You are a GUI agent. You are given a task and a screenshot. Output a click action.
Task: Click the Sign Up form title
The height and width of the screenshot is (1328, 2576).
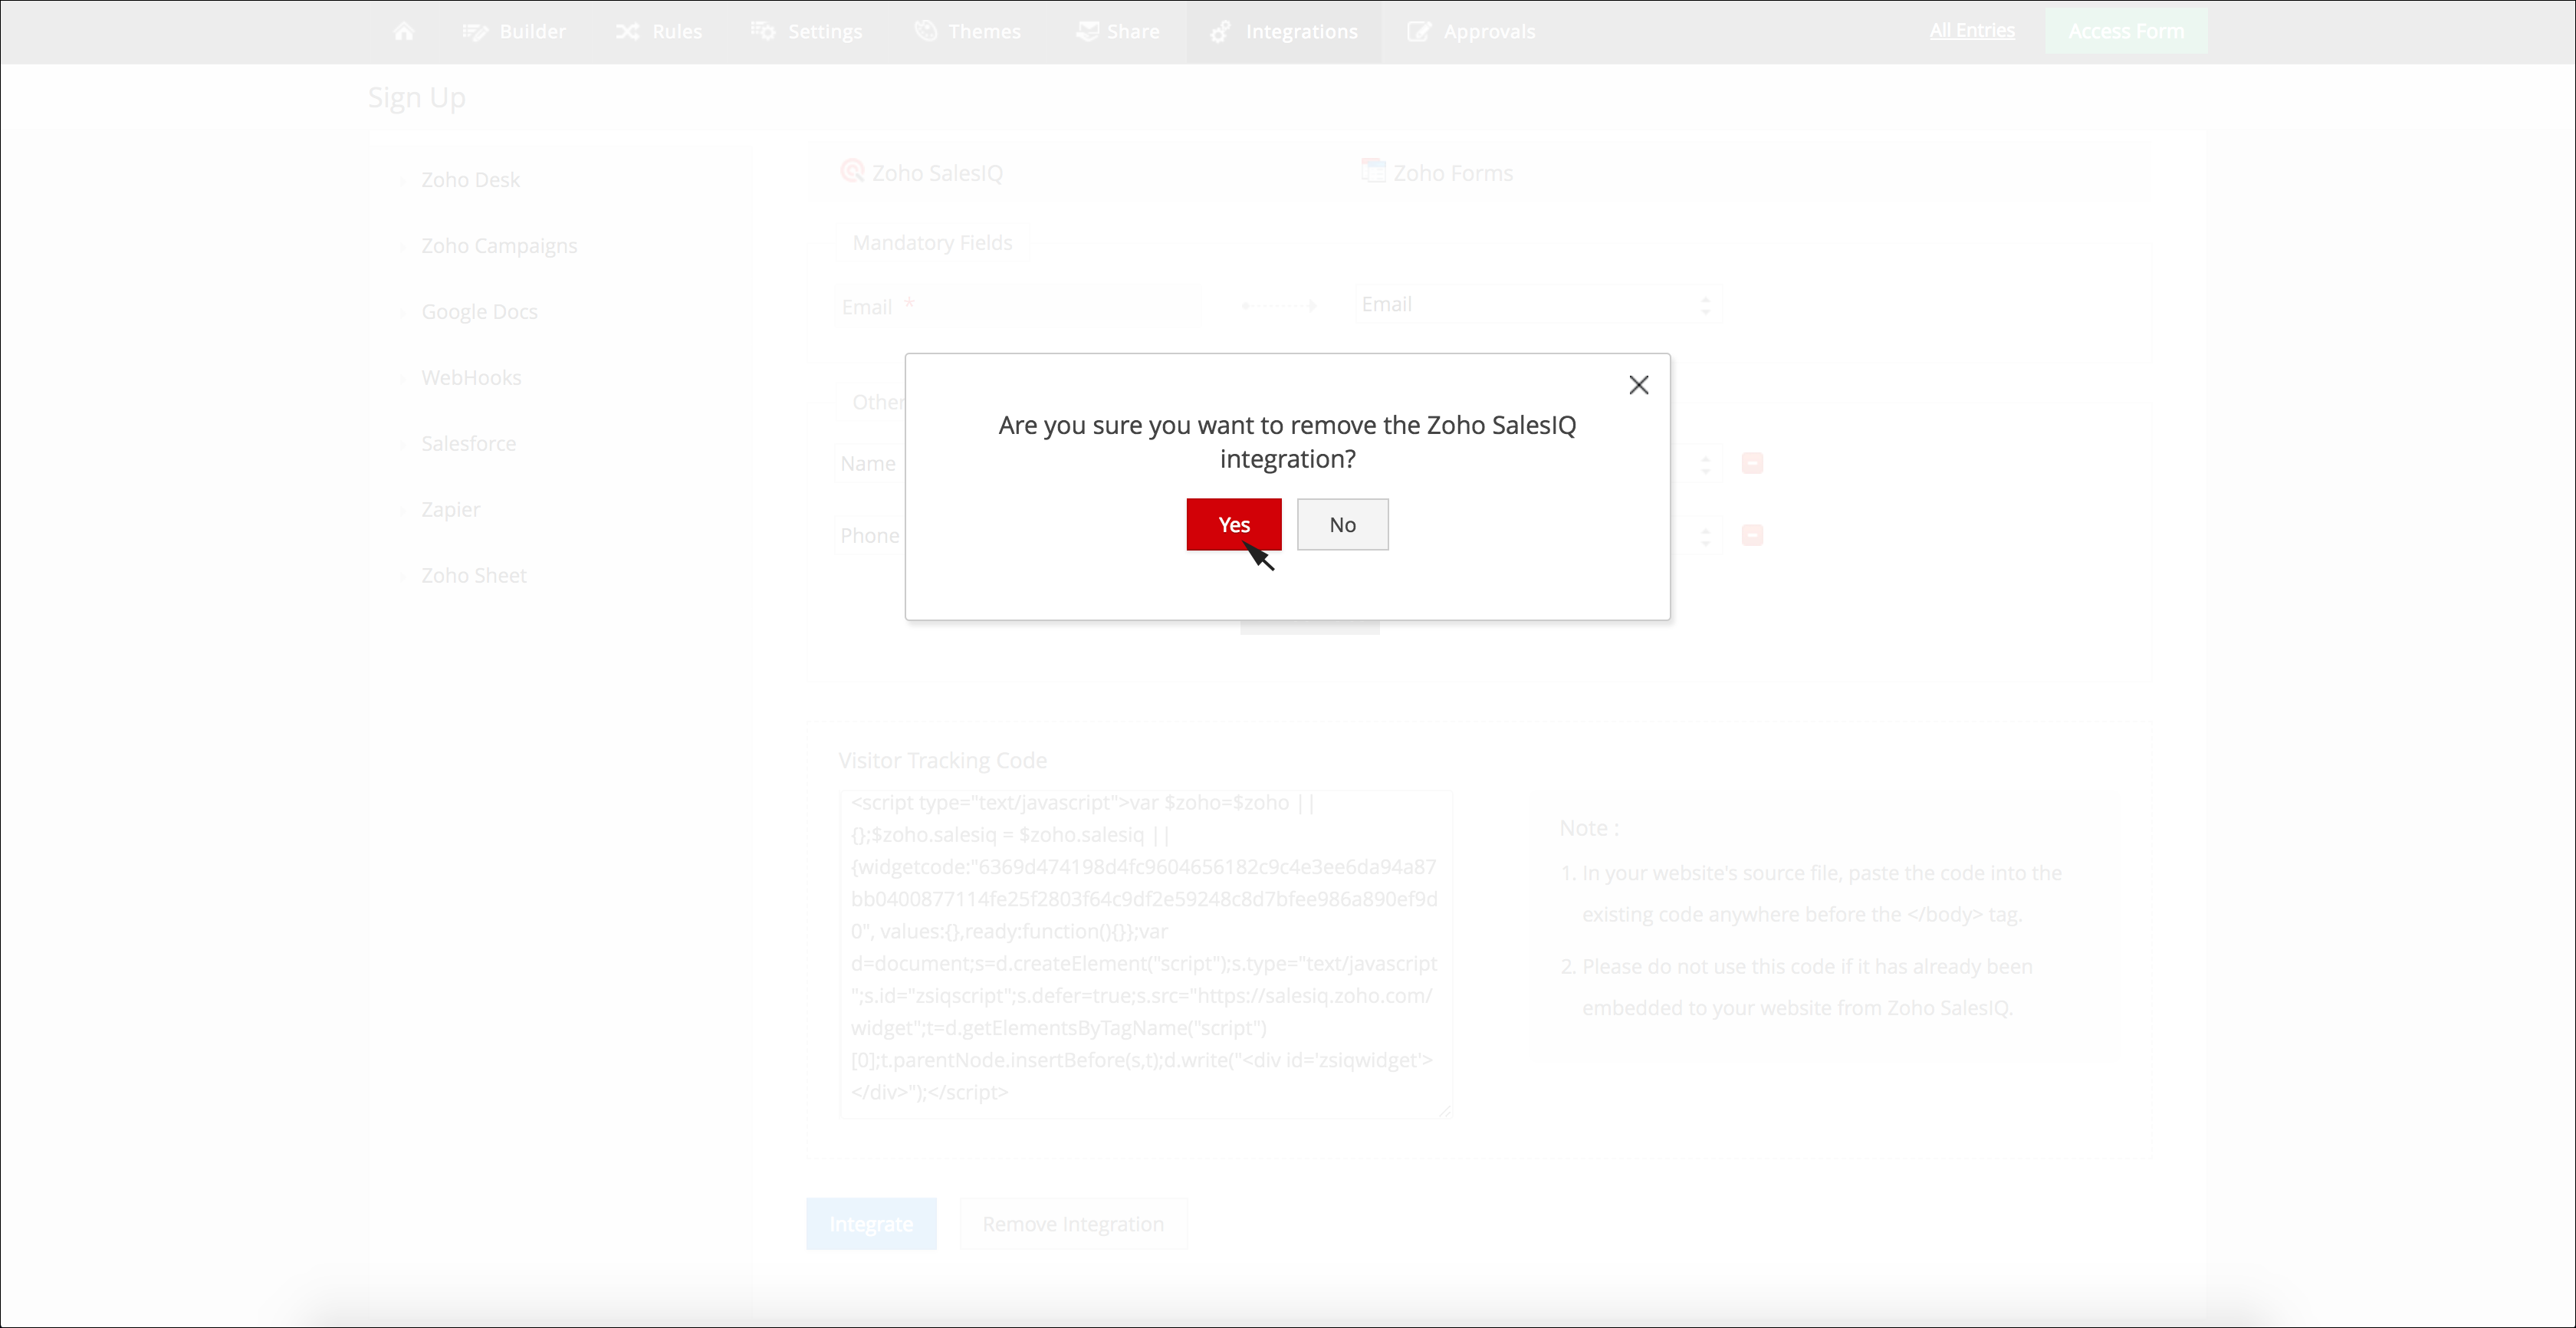pos(417,97)
